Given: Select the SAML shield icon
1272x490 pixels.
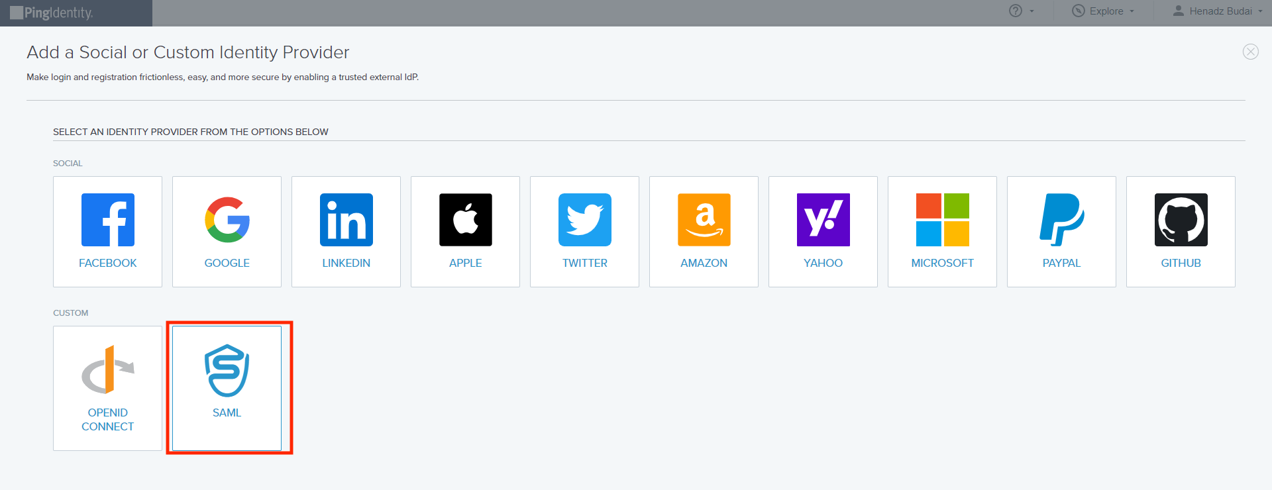Looking at the screenshot, I should coord(227,371).
